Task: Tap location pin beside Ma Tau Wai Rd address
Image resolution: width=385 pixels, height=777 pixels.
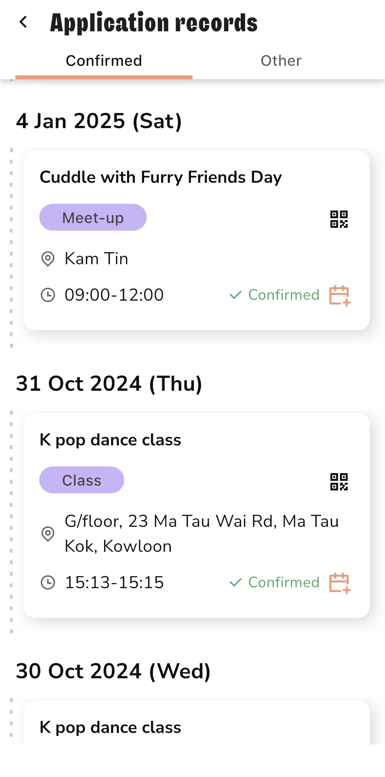Action: [48, 534]
